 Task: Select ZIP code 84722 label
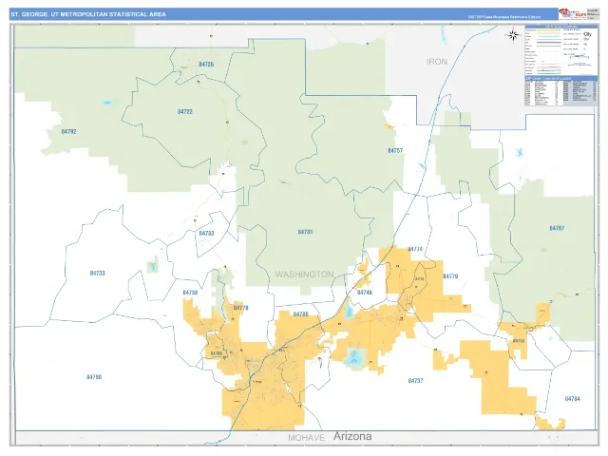[185, 112]
